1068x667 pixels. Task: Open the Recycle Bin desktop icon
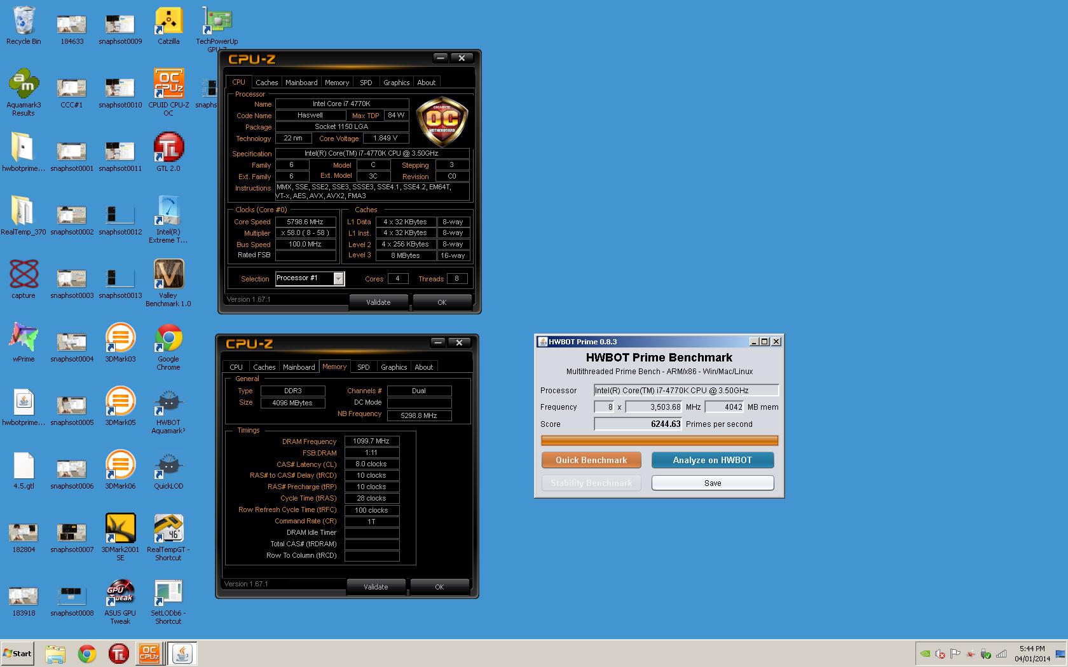[24, 25]
